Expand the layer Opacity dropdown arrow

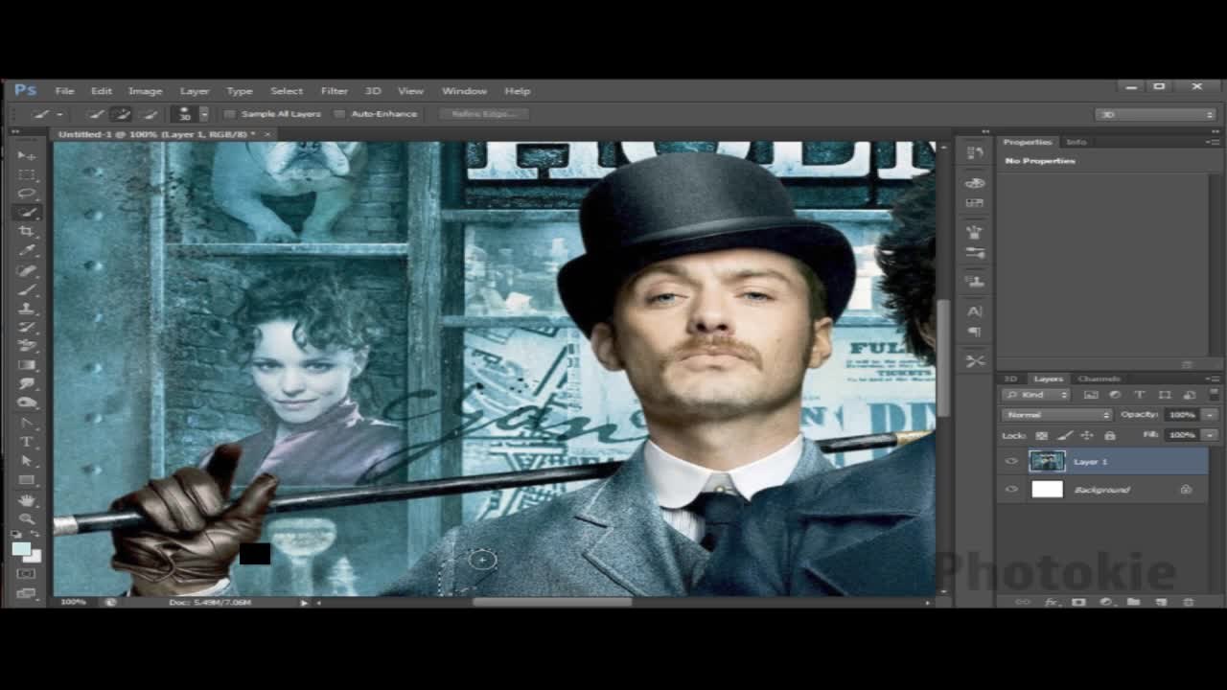pos(1210,415)
